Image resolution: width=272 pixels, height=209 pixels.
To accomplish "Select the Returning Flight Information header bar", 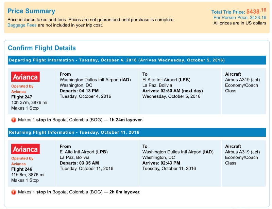I will 136,132.
